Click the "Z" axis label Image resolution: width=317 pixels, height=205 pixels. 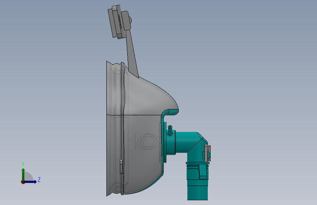(x=39, y=179)
